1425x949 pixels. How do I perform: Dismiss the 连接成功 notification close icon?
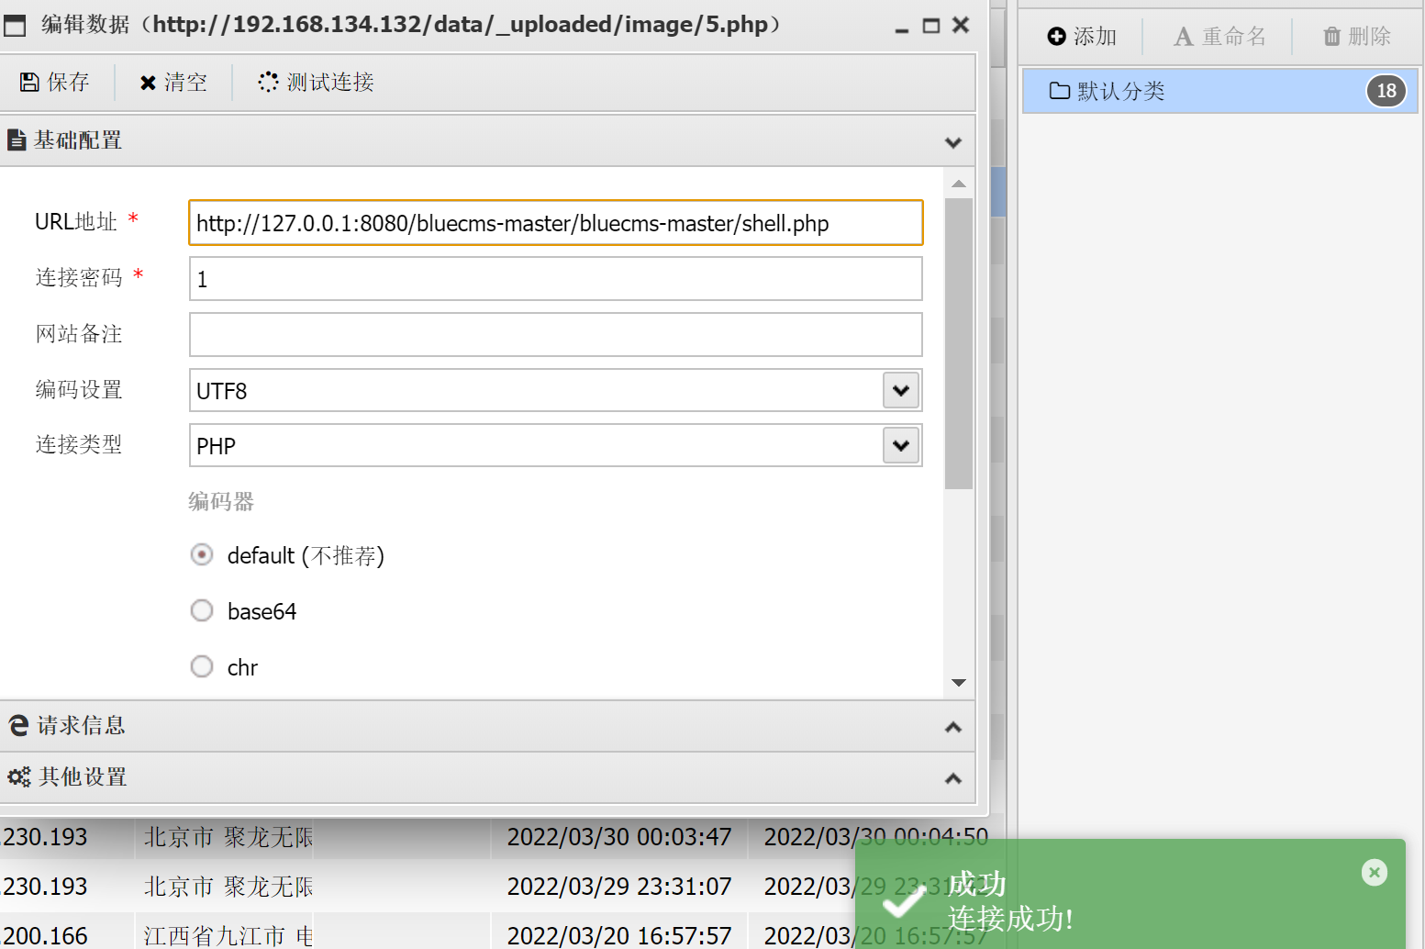pos(1375,872)
